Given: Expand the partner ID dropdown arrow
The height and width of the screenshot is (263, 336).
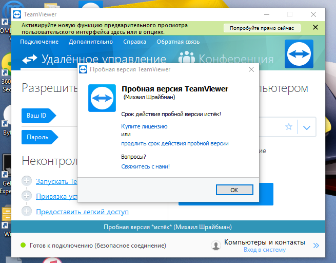Looking at the screenshot, I should coord(307,127).
